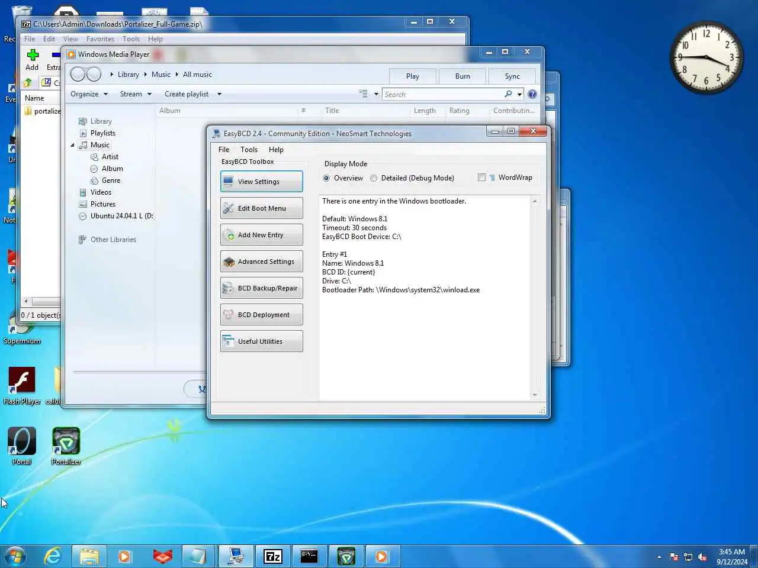Viewport: 758px width, 568px height.
Task: Select Other Libraries in Media Player
Action: (113, 240)
